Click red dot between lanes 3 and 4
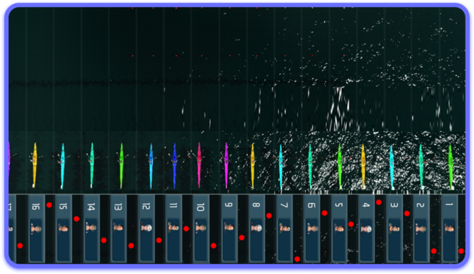The height and width of the screenshot is (274, 474). [x=379, y=202]
